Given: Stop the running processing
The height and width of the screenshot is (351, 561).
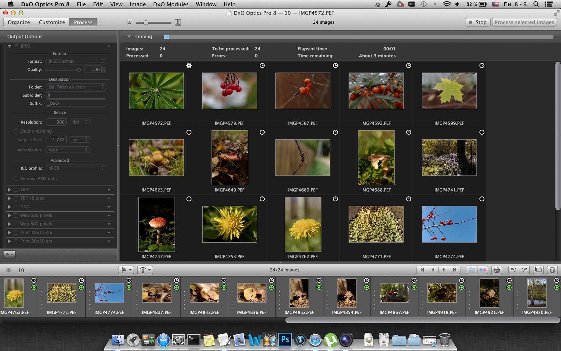Looking at the screenshot, I should pyautogui.click(x=478, y=22).
